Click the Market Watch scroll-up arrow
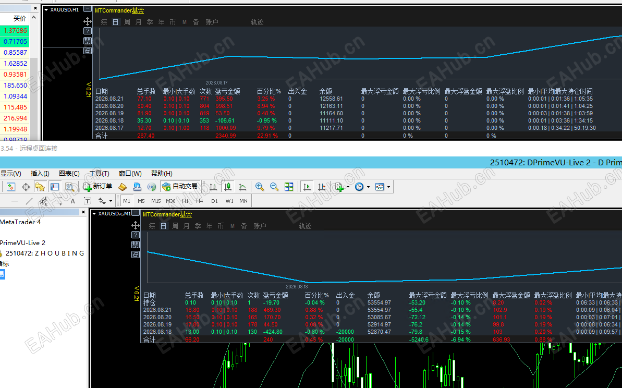The height and width of the screenshot is (388, 622). pyautogui.click(x=34, y=18)
